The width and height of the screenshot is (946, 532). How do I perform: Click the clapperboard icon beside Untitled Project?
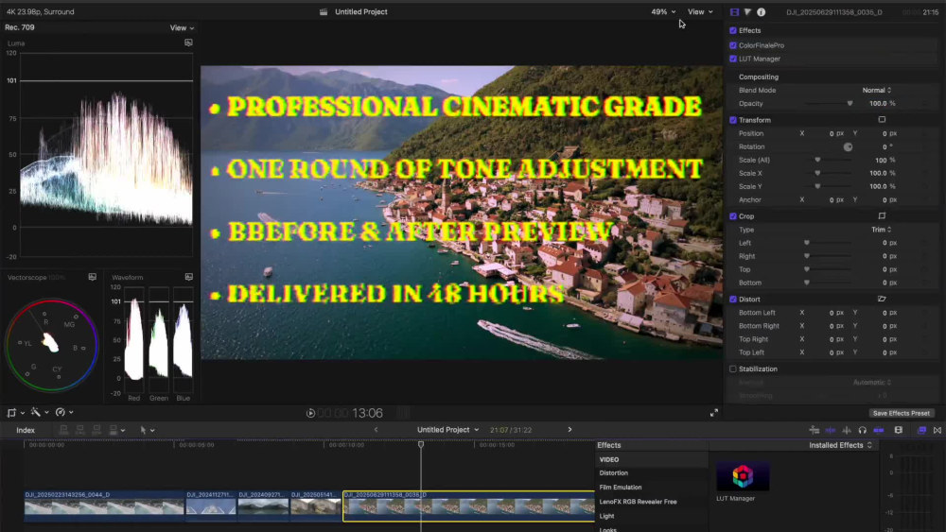pyautogui.click(x=324, y=12)
